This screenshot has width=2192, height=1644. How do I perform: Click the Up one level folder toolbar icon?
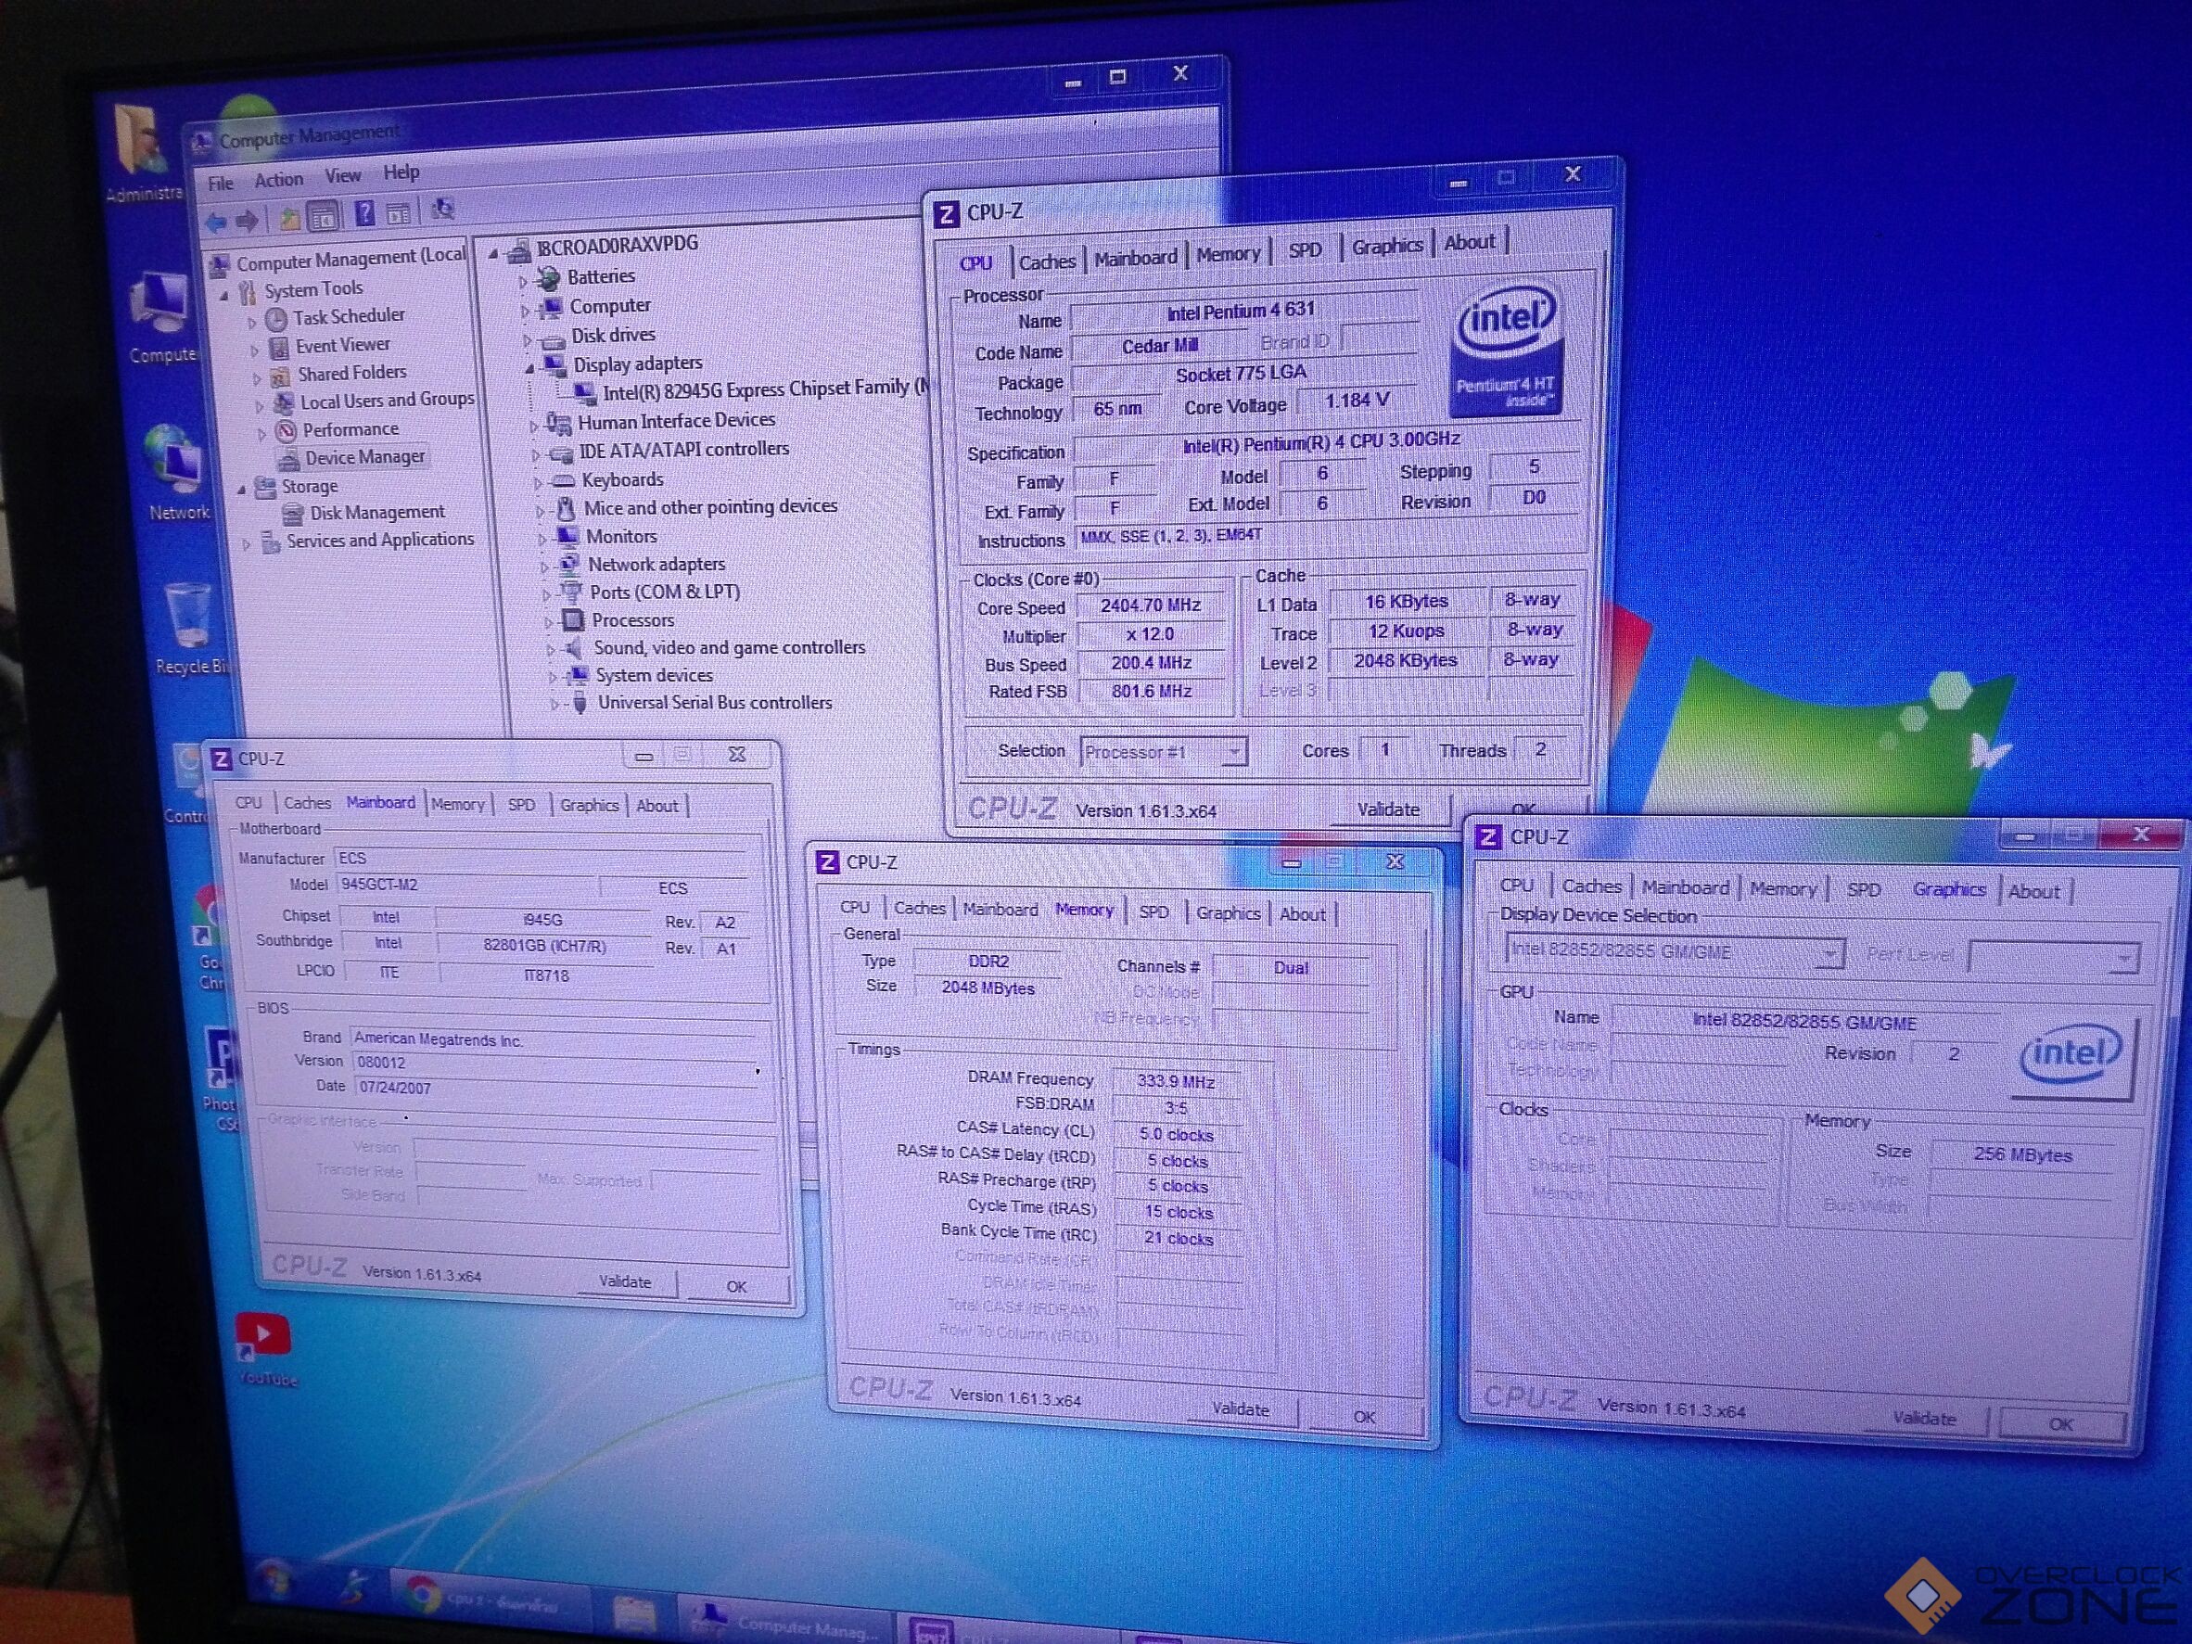tap(288, 218)
